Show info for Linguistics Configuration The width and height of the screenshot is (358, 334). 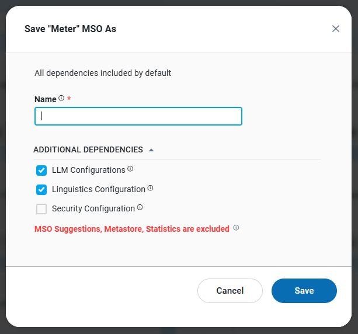pos(150,189)
